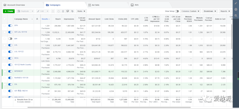
Task: Open the LAL-181122 campaign link
Action: pos(19,52)
